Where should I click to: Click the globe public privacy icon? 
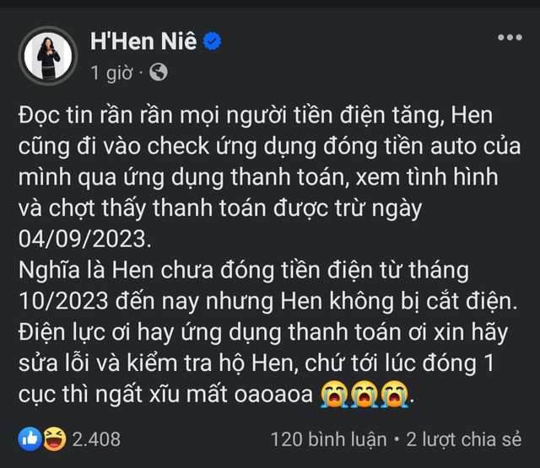[x=158, y=73]
